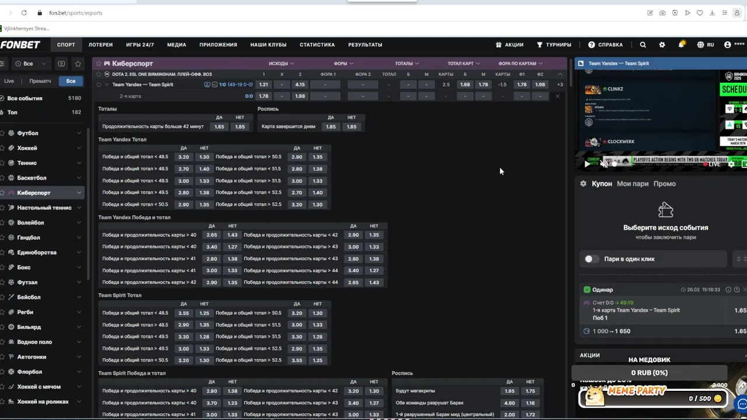Open the support chat bubble
Screen dimensions: 747x420
click(742, 403)
